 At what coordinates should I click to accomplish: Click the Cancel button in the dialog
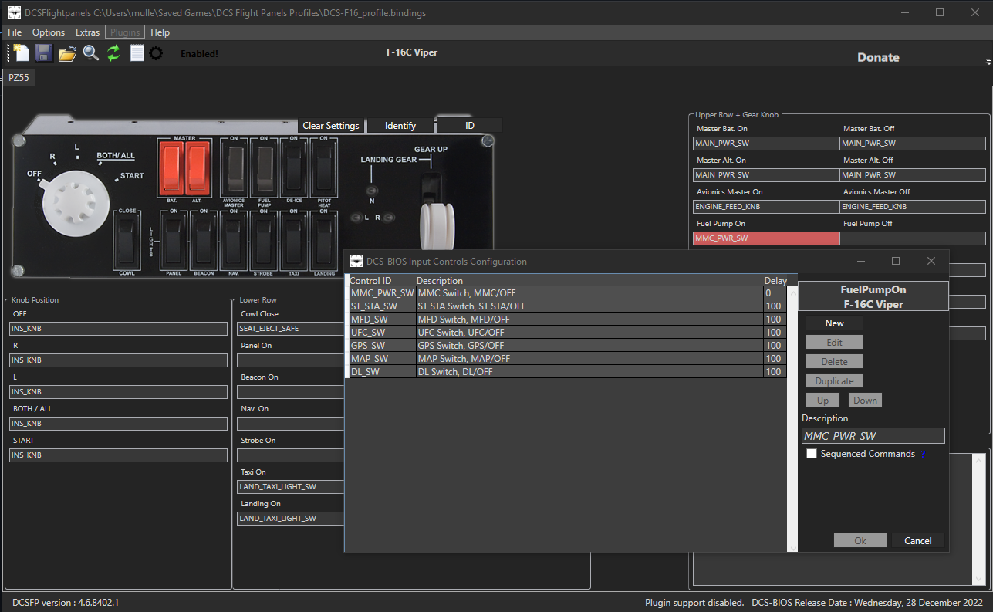point(918,540)
